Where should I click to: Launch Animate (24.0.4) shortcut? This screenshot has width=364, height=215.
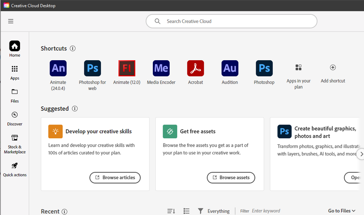pos(58,75)
